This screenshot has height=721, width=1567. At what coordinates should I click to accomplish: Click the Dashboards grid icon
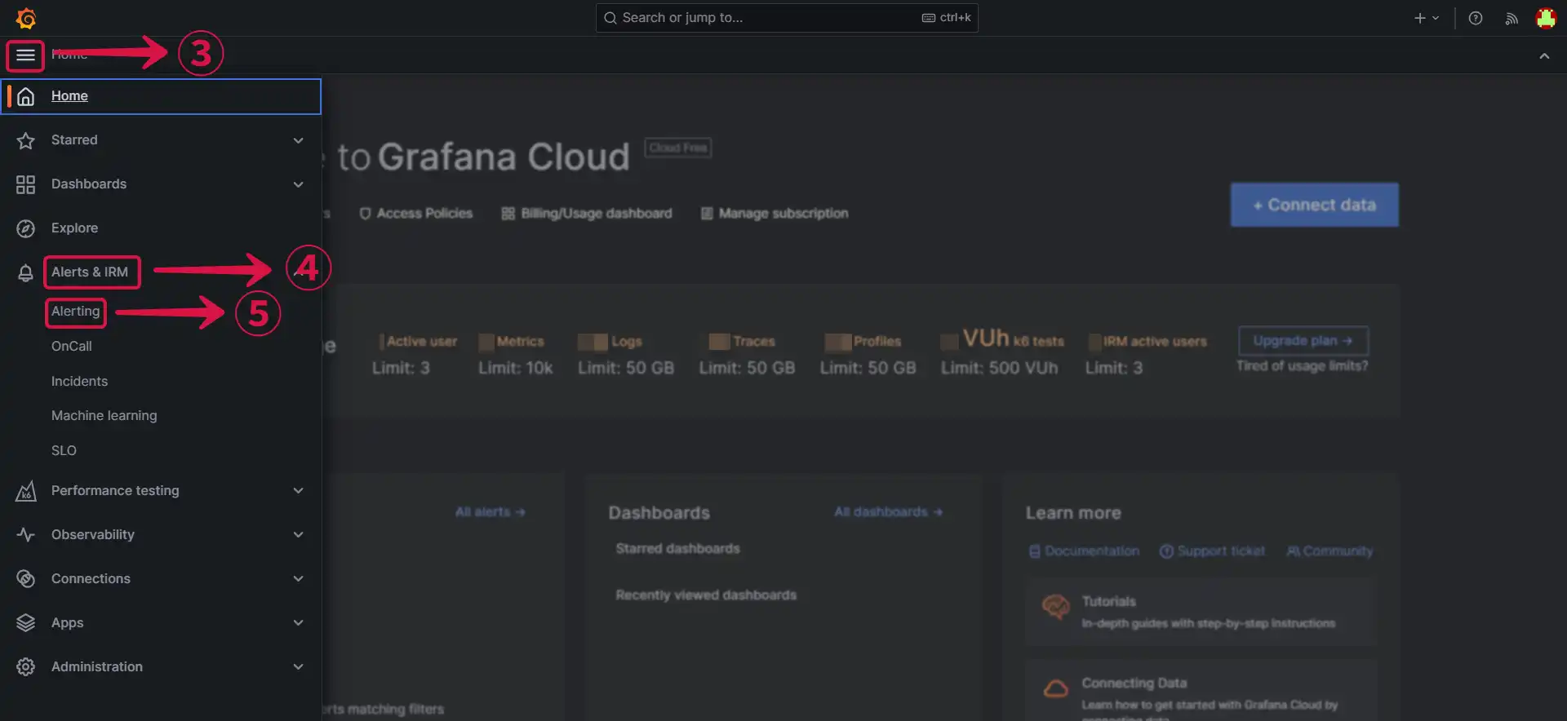tap(26, 184)
